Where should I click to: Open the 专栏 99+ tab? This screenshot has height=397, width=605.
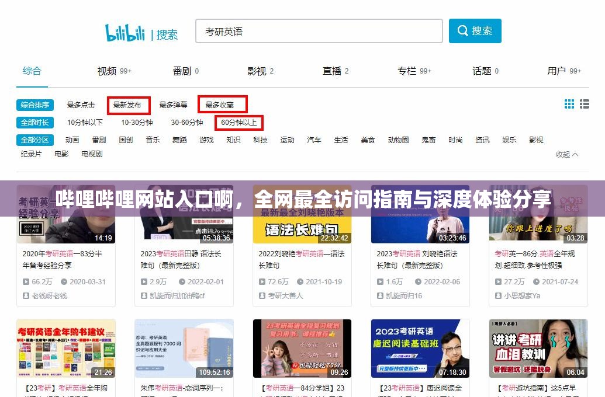pos(414,71)
